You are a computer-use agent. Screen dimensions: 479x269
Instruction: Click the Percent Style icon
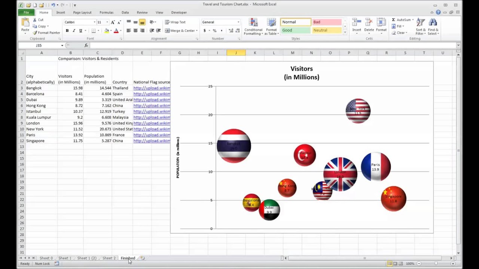click(214, 31)
